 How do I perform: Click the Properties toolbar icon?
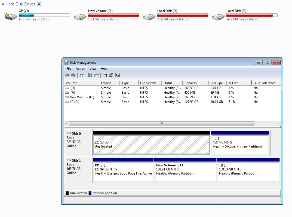111,75
